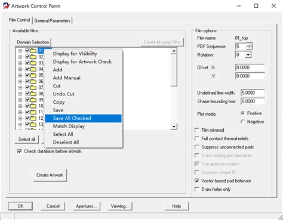Confirm with the OK button
Viewport: 283px width, 220px height.
point(20,206)
